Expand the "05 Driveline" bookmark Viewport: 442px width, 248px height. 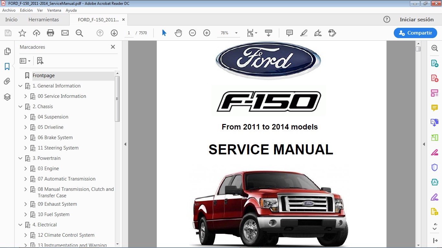pyautogui.click(x=26, y=127)
